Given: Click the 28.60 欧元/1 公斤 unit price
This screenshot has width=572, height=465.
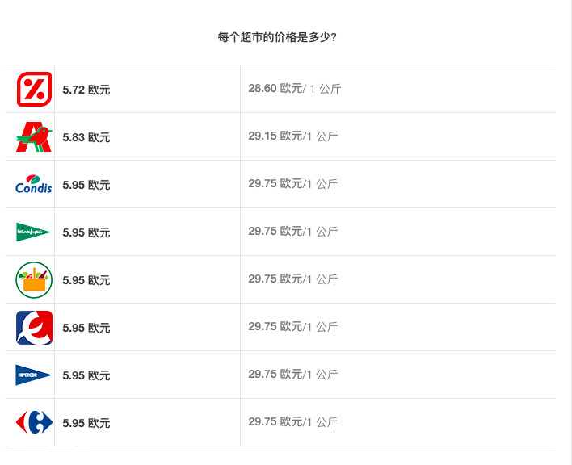Looking at the screenshot, I should (295, 89).
